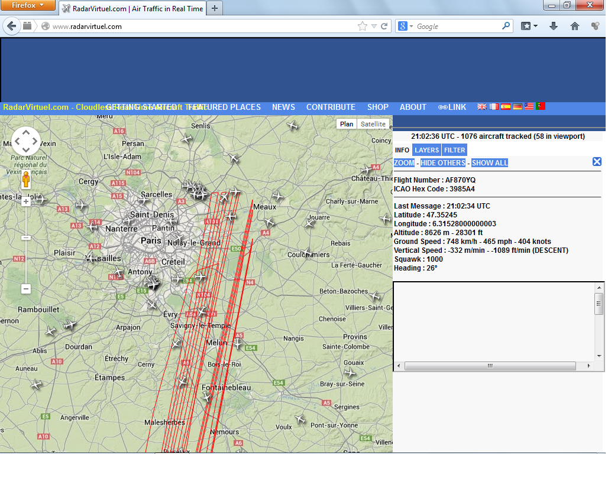Open search engine selector dropdown
Viewport: 608px width, 482px height.
[x=406, y=27]
